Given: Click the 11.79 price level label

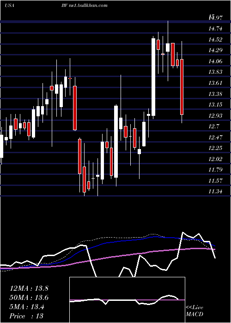Looking at the screenshot, I should point(215,170).
